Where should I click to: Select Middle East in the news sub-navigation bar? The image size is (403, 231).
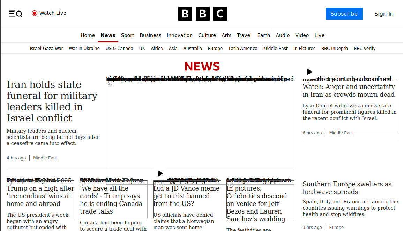click(x=276, y=48)
